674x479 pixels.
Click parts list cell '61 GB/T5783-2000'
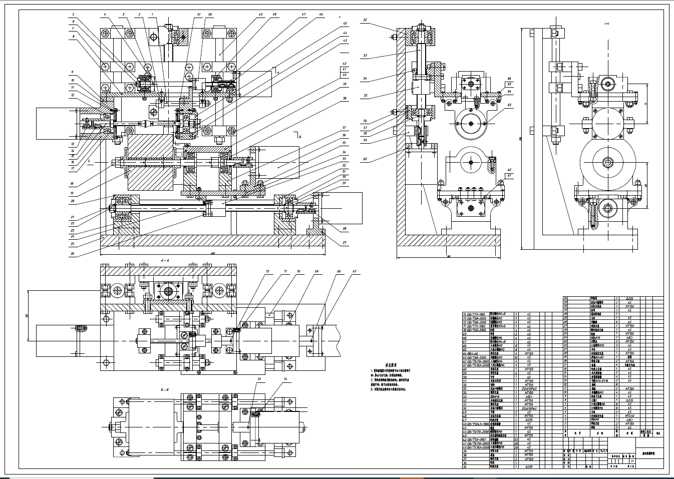tap(476, 365)
